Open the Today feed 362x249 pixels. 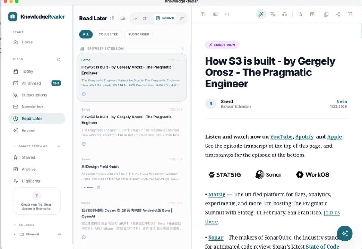coord(37,71)
